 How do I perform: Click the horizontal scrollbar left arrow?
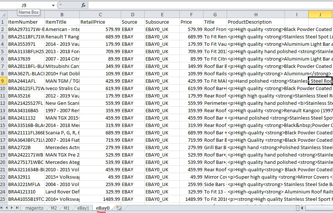pos(302,208)
